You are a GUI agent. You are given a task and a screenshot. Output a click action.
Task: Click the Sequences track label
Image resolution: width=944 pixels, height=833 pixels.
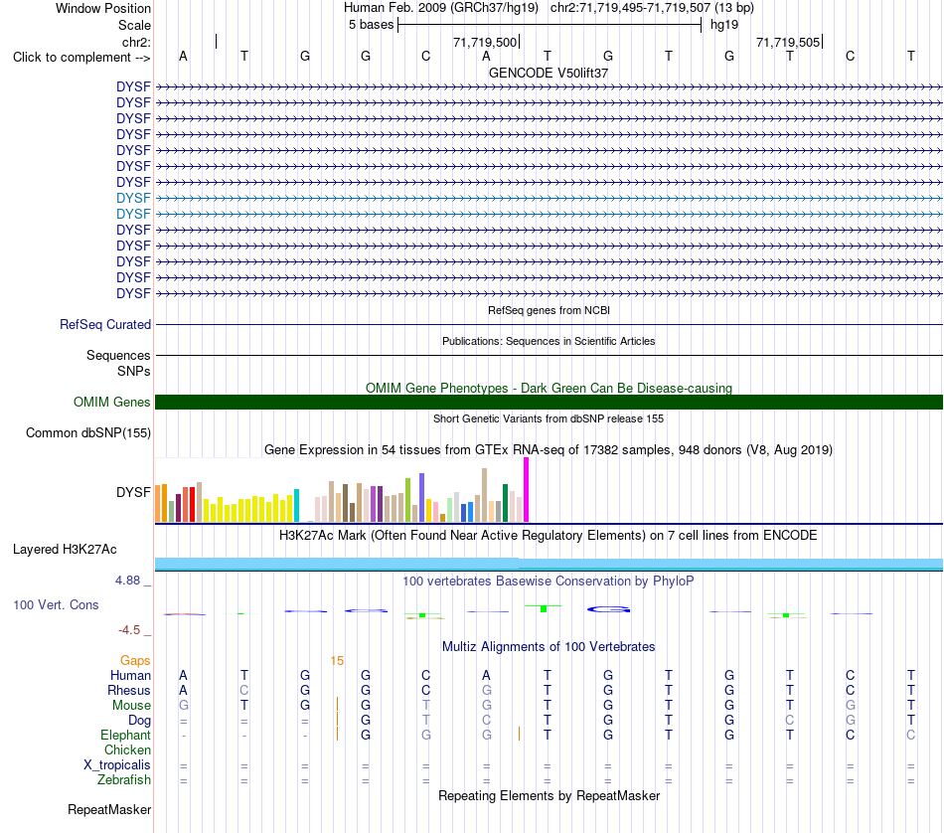(x=118, y=355)
